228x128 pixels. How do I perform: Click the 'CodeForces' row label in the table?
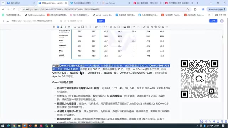(x=63, y=36)
